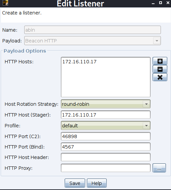Image resolution: width=171 pixels, height=190 pixels.
Task: Open the Payload dropdown showing Beacon HTTP
Action: 93,41
